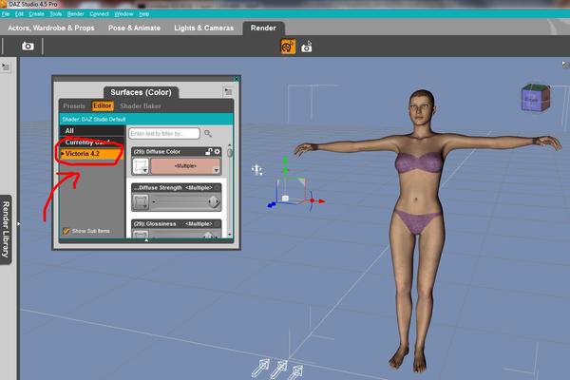The image size is (570, 380).
Task: Click the DAZ Studio title bar app icon
Action: click(x=3, y=4)
